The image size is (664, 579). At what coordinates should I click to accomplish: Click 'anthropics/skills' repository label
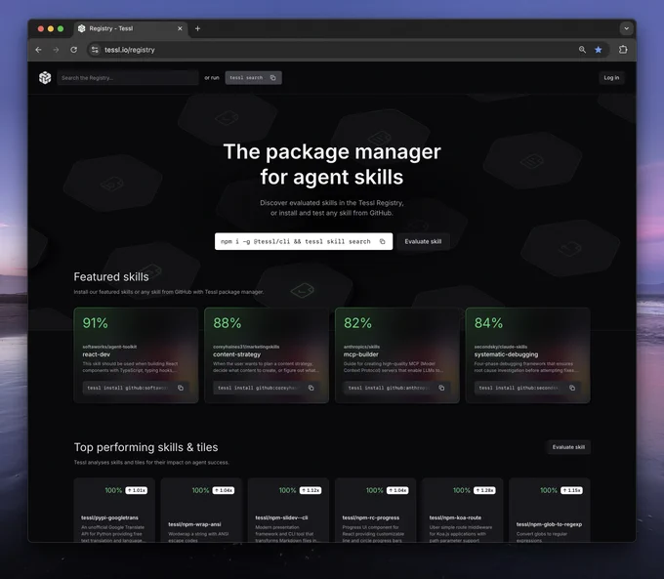(361, 347)
